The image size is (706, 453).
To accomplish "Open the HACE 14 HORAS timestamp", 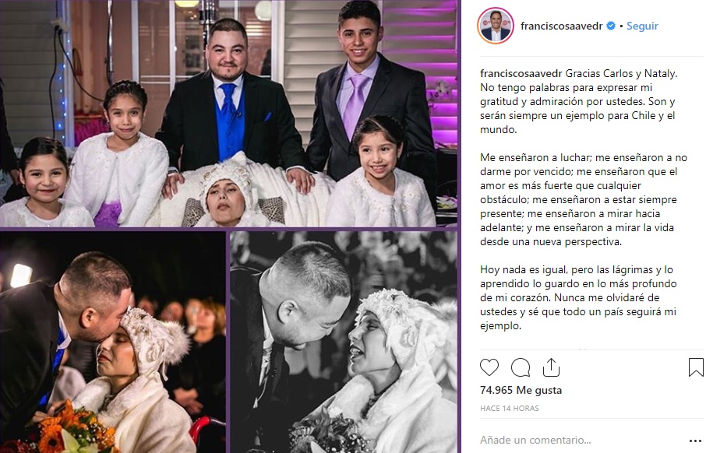I will tap(509, 409).
